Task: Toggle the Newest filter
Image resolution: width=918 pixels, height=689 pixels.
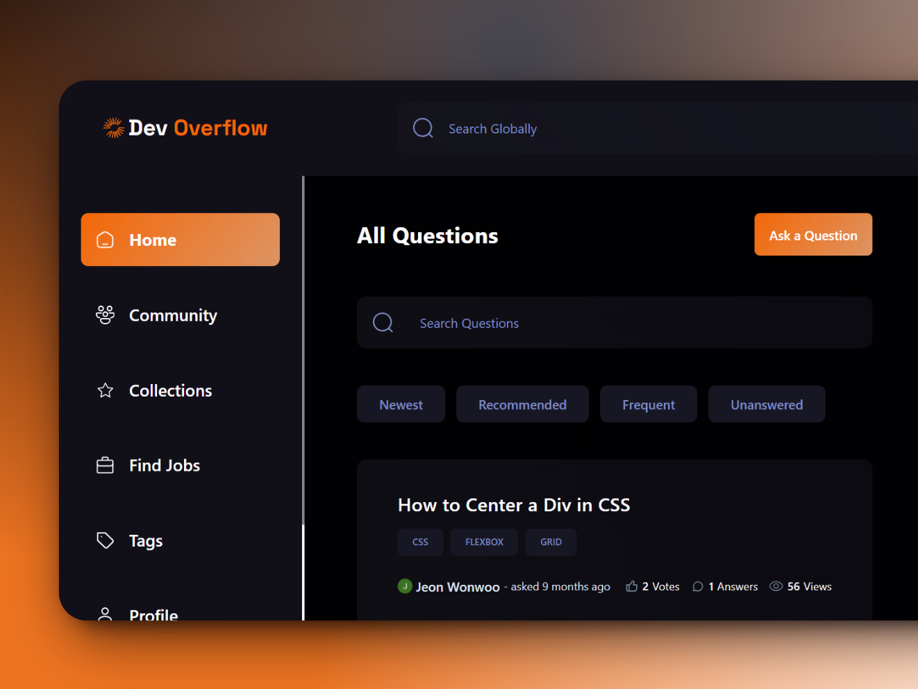Action: click(401, 404)
